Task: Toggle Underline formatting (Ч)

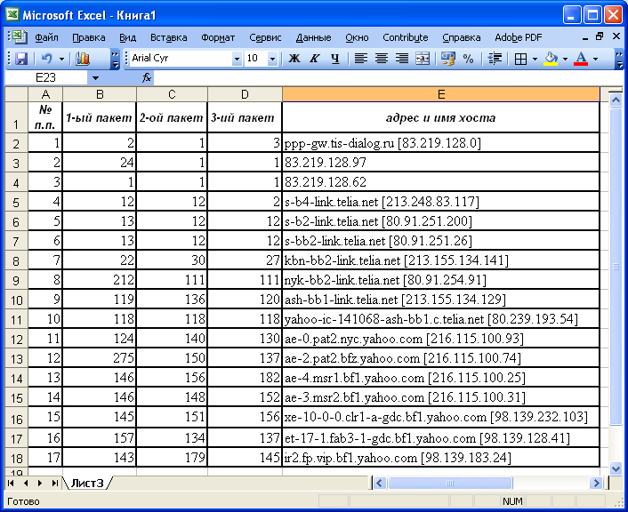Action: point(335,59)
